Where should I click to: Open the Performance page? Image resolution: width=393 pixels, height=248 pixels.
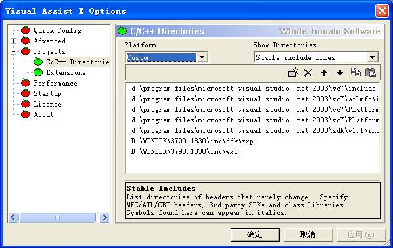point(55,83)
